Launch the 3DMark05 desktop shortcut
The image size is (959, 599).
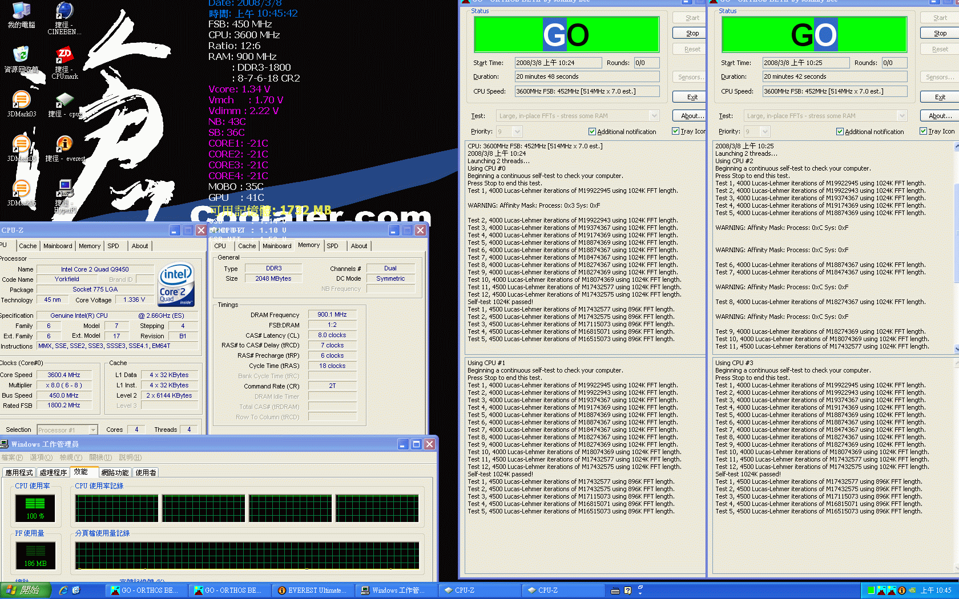[x=21, y=148]
